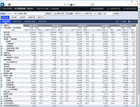The width and height of the screenshot is (140, 107).
Task: Select the 売上総利益 row label
Action: click(x=7, y=37)
